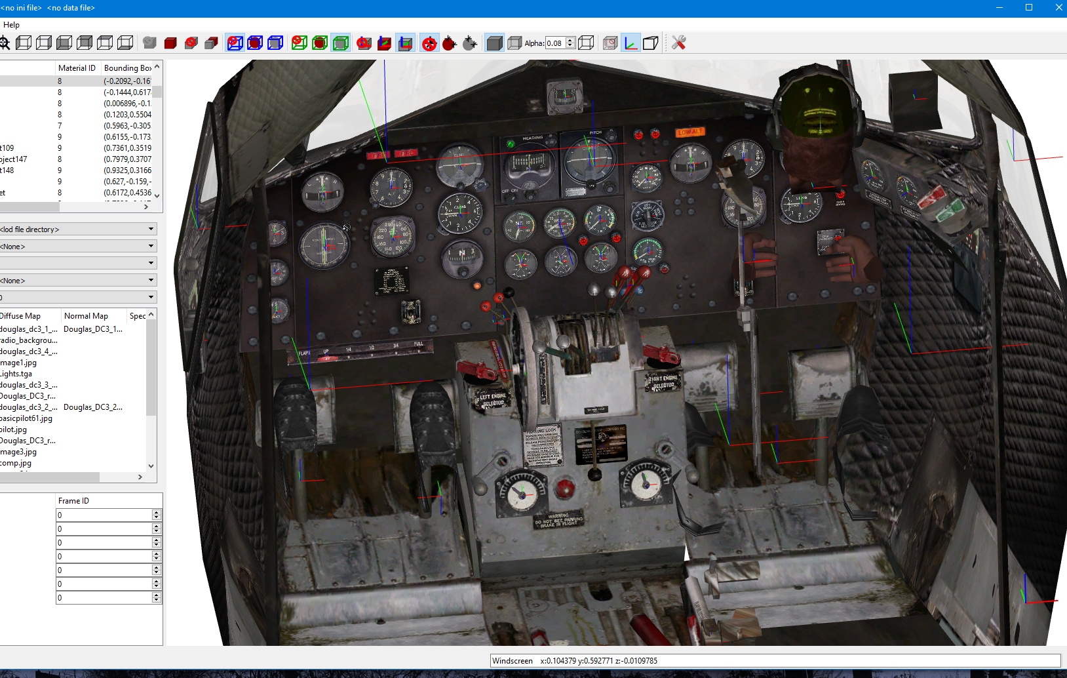Click the first Frame ID input field
1067x678 pixels.
[x=104, y=515]
